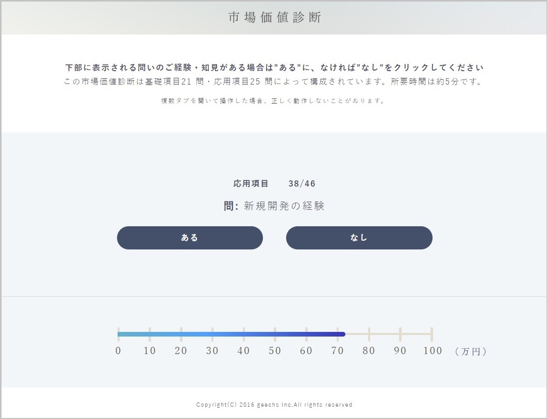This screenshot has height=419, width=547.
Task: Click the blue salary bar endpoint
Action: (x=342, y=334)
